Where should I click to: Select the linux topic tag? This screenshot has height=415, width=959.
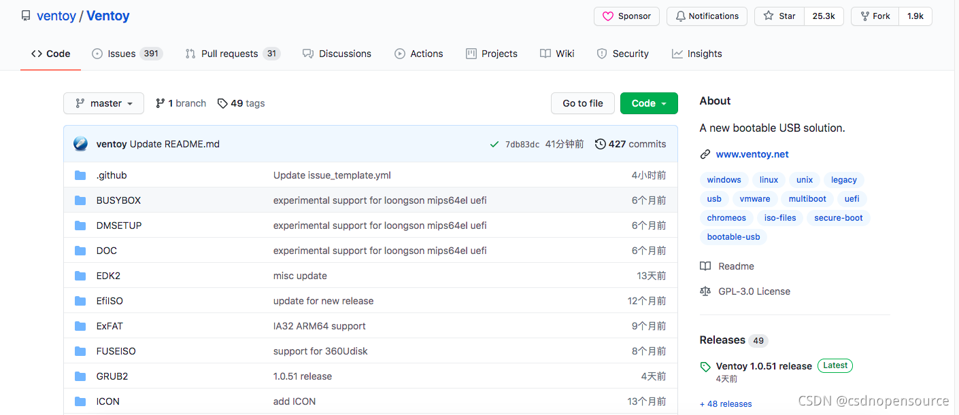769,180
